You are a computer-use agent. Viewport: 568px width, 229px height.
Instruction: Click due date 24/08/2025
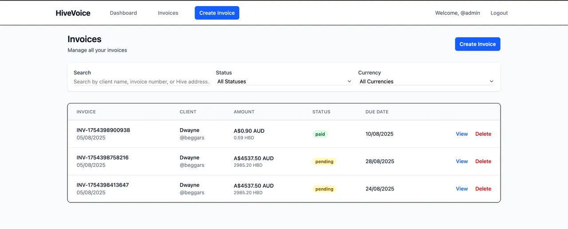click(380, 189)
